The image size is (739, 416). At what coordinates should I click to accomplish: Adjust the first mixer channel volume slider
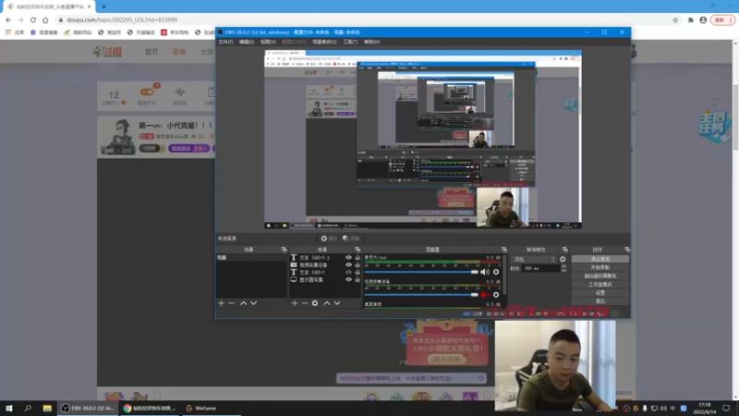[x=421, y=272]
